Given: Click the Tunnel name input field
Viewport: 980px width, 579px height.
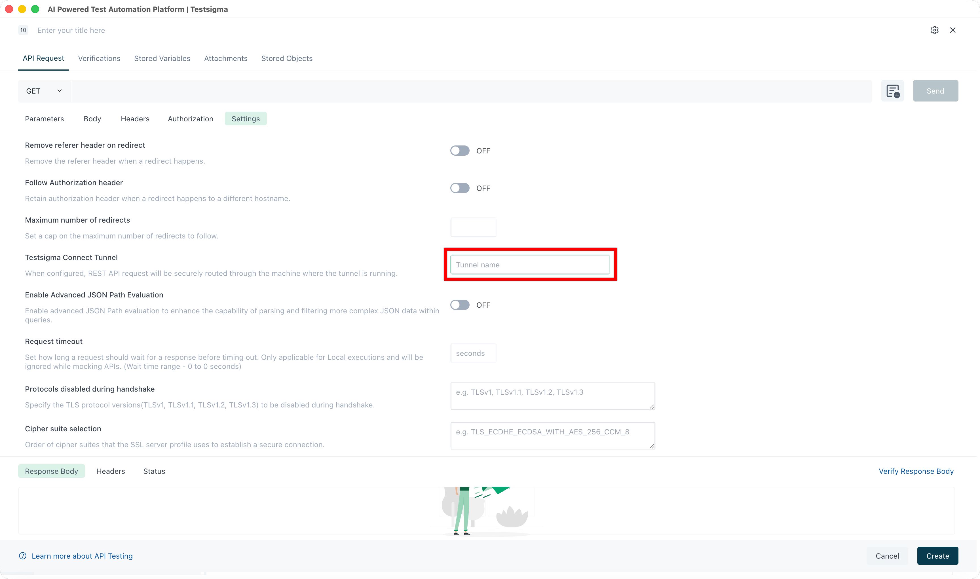Looking at the screenshot, I should point(530,265).
